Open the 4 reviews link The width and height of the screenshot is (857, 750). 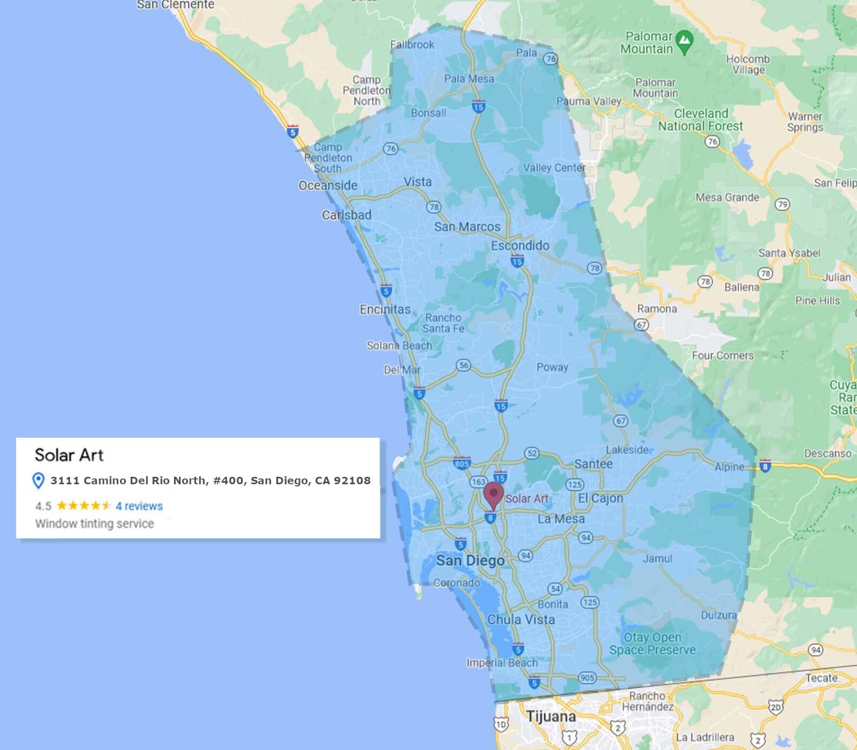pyautogui.click(x=139, y=506)
